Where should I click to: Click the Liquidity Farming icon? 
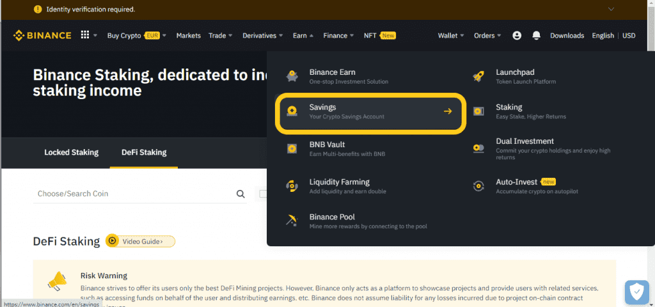292,186
